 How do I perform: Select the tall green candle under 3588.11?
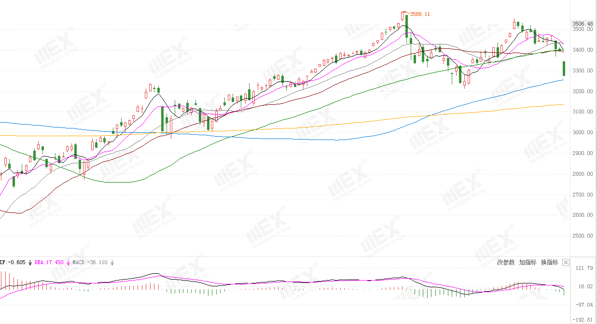(407, 26)
